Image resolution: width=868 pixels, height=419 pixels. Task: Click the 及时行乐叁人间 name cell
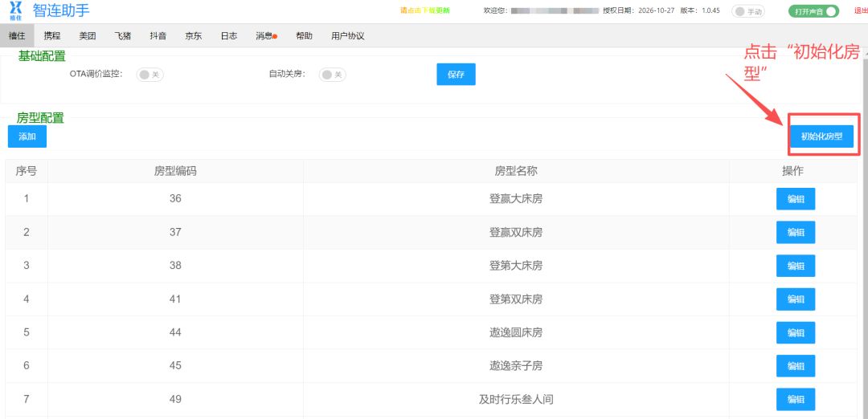516,399
